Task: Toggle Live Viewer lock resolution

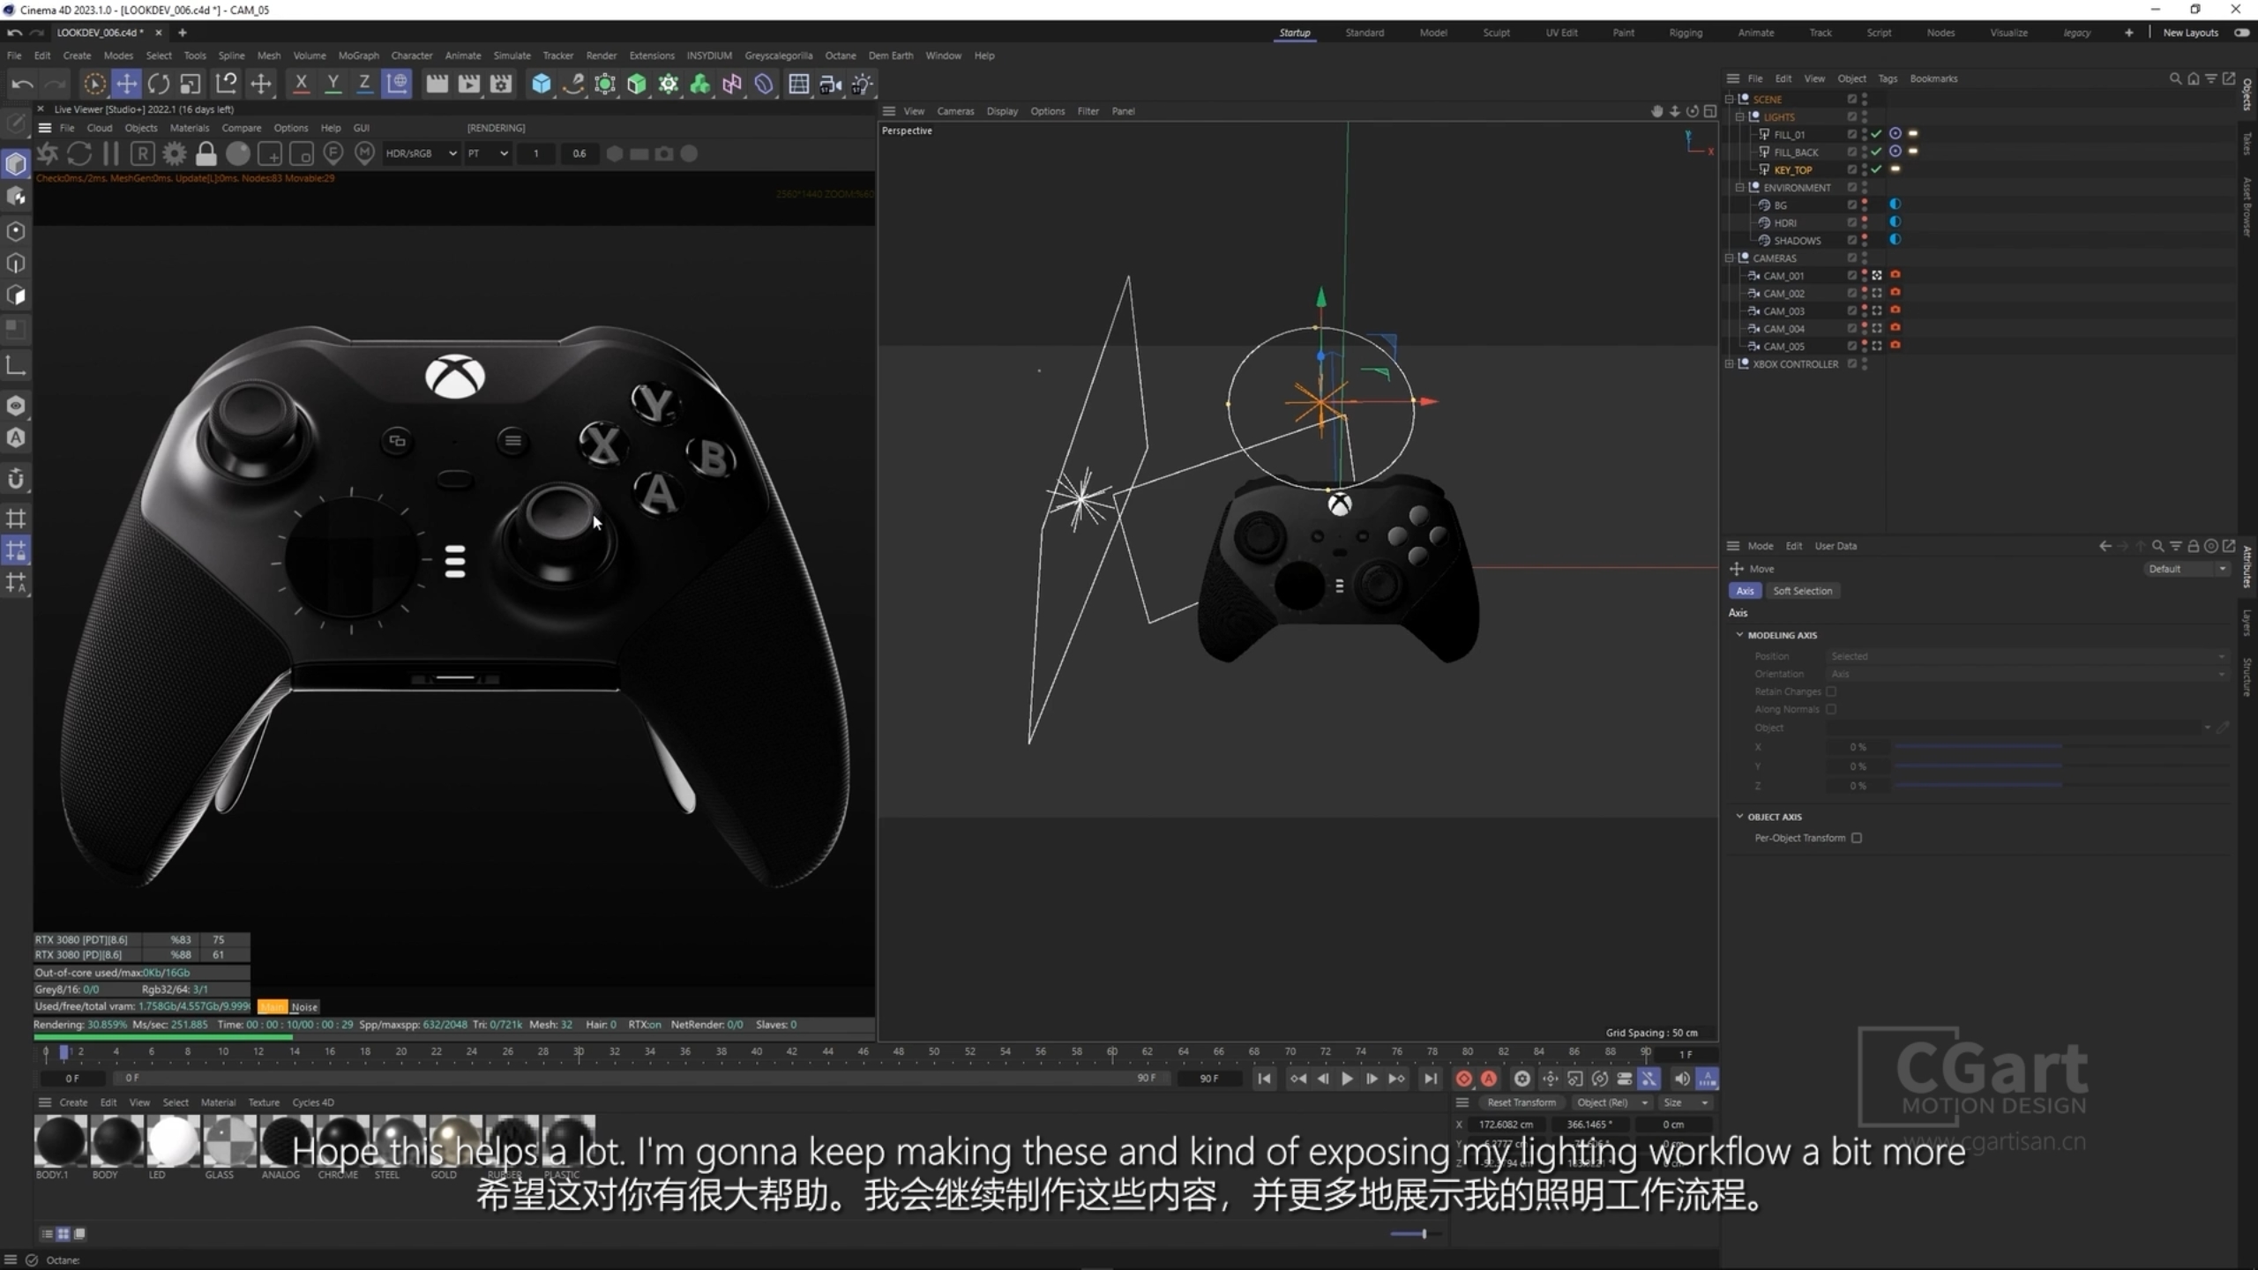Action: coord(206,153)
